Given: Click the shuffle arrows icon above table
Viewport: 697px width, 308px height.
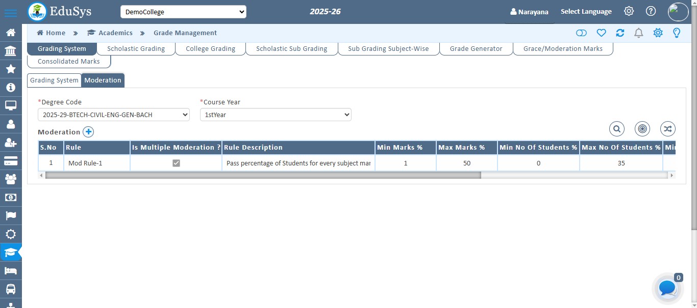Looking at the screenshot, I should click(x=668, y=129).
